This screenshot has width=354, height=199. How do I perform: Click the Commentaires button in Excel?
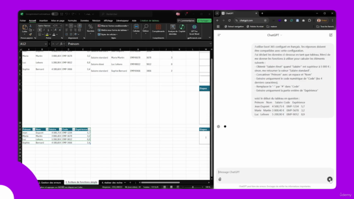tap(186, 20)
